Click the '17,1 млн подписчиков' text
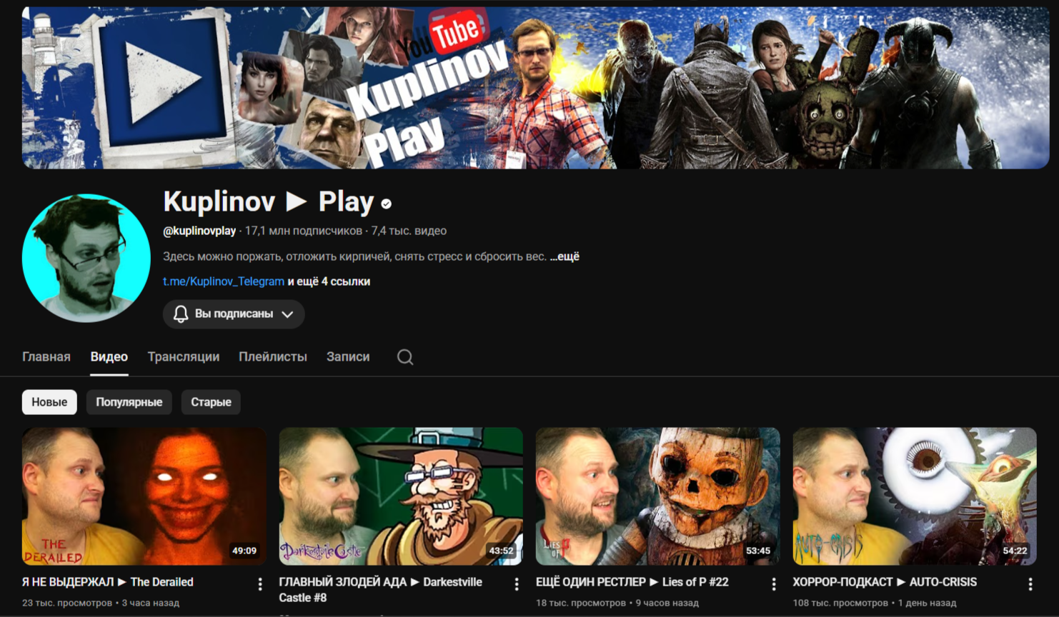The height and width of the screenshot is (617, 1059). coord(304,231)
